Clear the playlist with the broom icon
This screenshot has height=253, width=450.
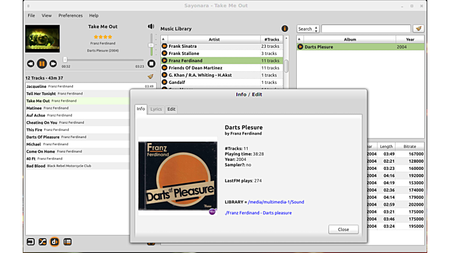click(x=150, y=77)
